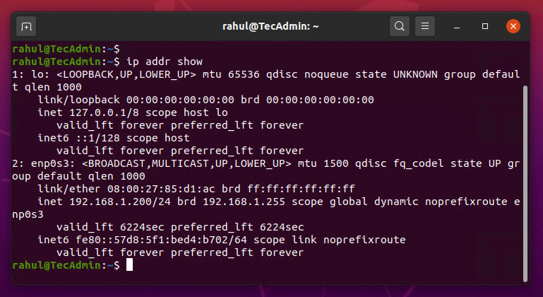The image size is (543, 297).
Task: Click the blinking cursor at the prompt
Action: (129, 264)
